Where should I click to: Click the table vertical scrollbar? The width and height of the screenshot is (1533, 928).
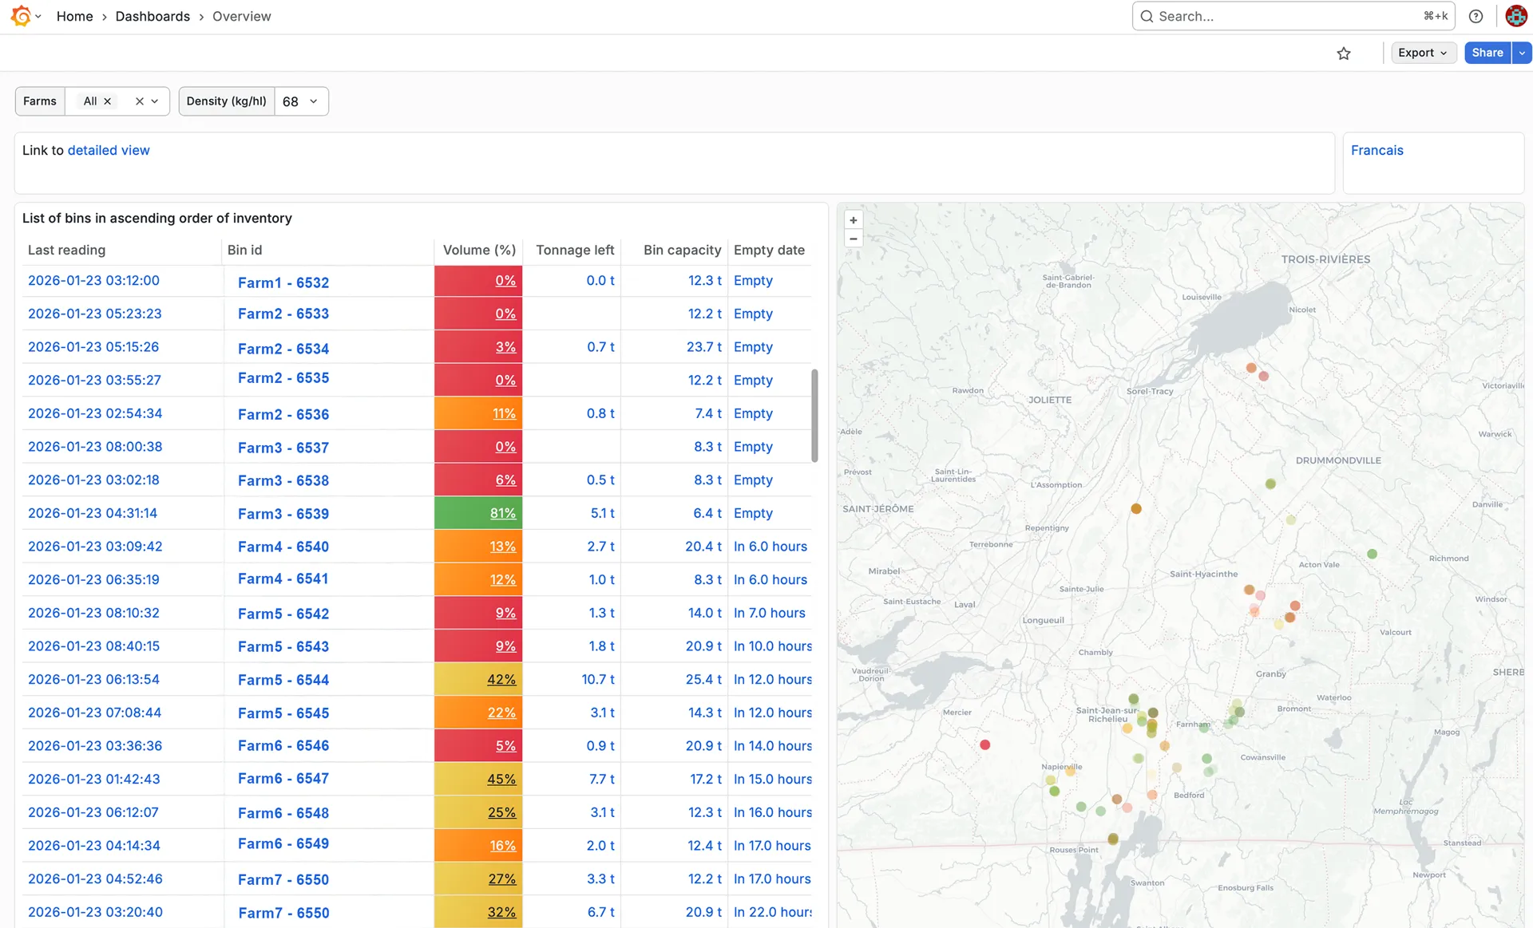(x=814, y=415)
